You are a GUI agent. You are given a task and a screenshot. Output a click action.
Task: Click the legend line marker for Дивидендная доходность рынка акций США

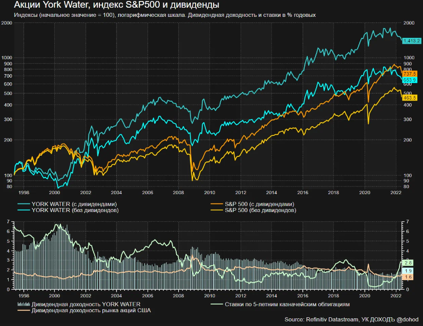[x=23, y=310]
